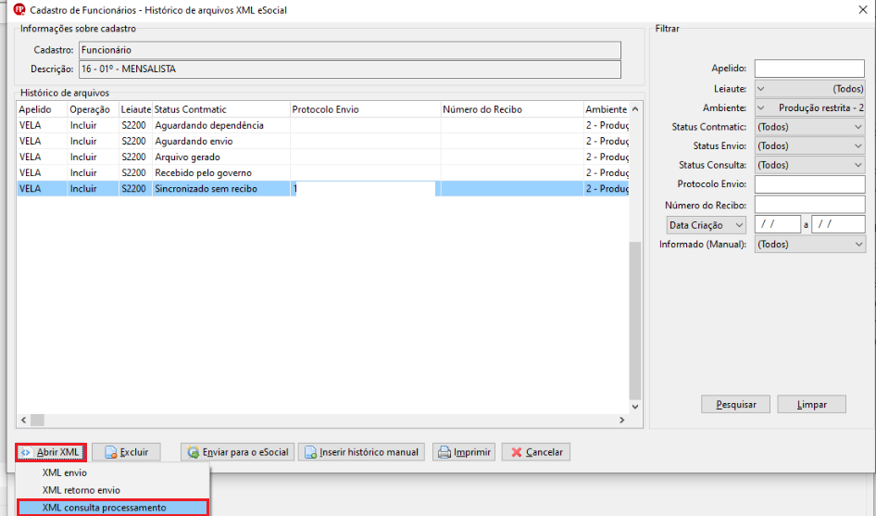Click the horizontal scroll left arrow
876x516 pixels.
pos(23,420)
